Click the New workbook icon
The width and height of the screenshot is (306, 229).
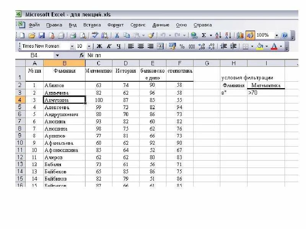(22, 35)
